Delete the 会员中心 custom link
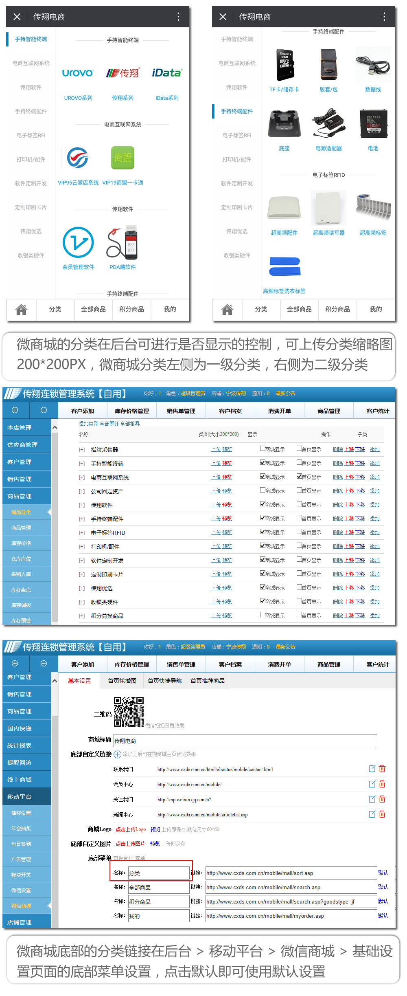407x996 pixels. point(382,784)
